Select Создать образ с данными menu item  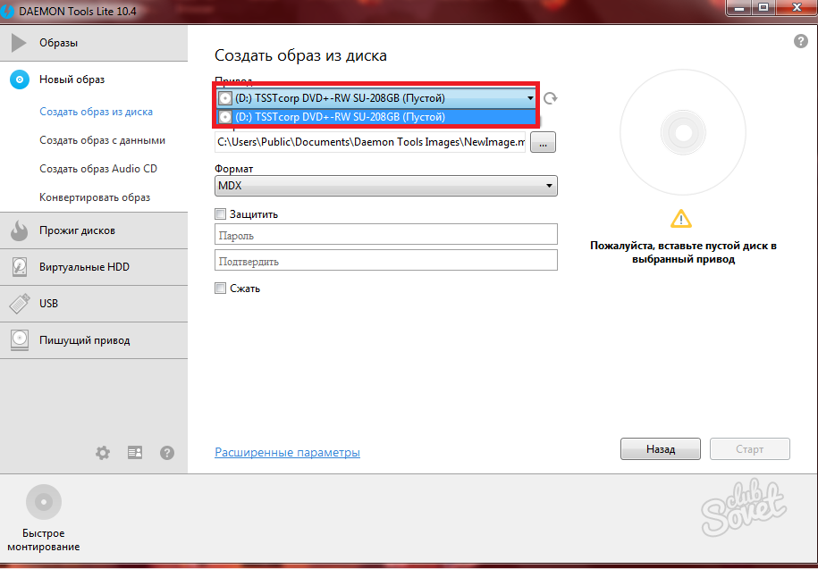[x=102, y=140]
